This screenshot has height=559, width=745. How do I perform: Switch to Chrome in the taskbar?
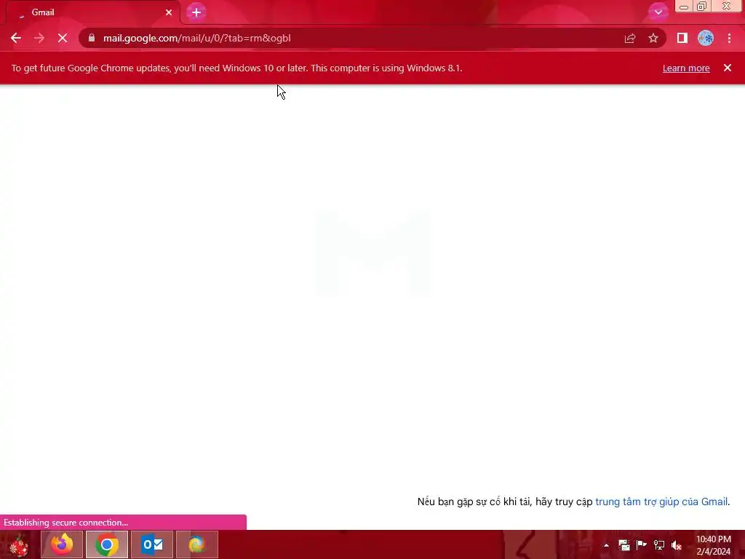click(x=107, y=544)
